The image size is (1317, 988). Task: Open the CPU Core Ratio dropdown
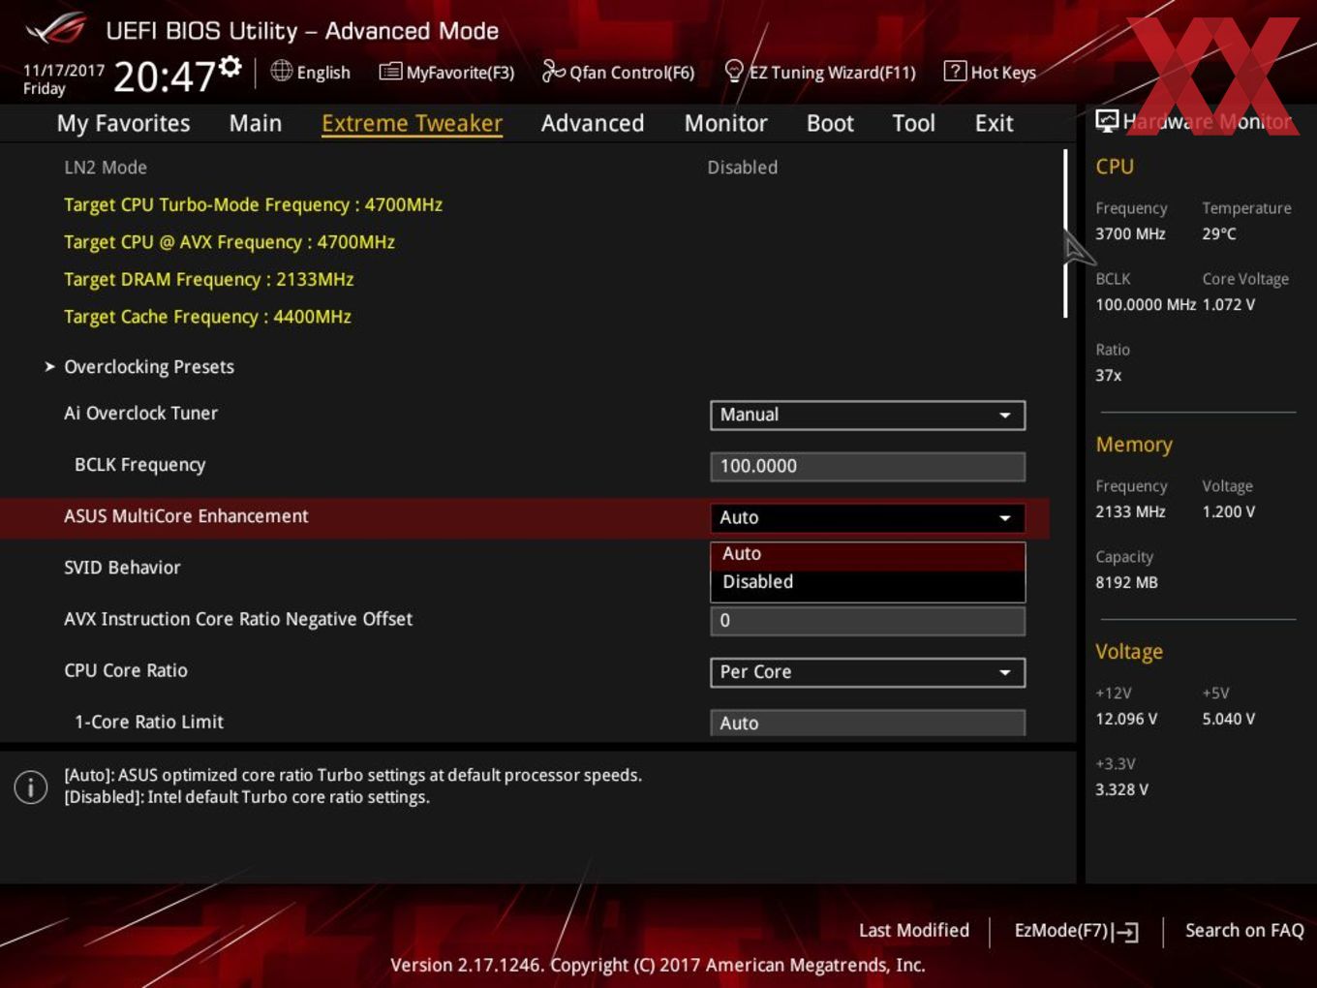tap(868, 672)
